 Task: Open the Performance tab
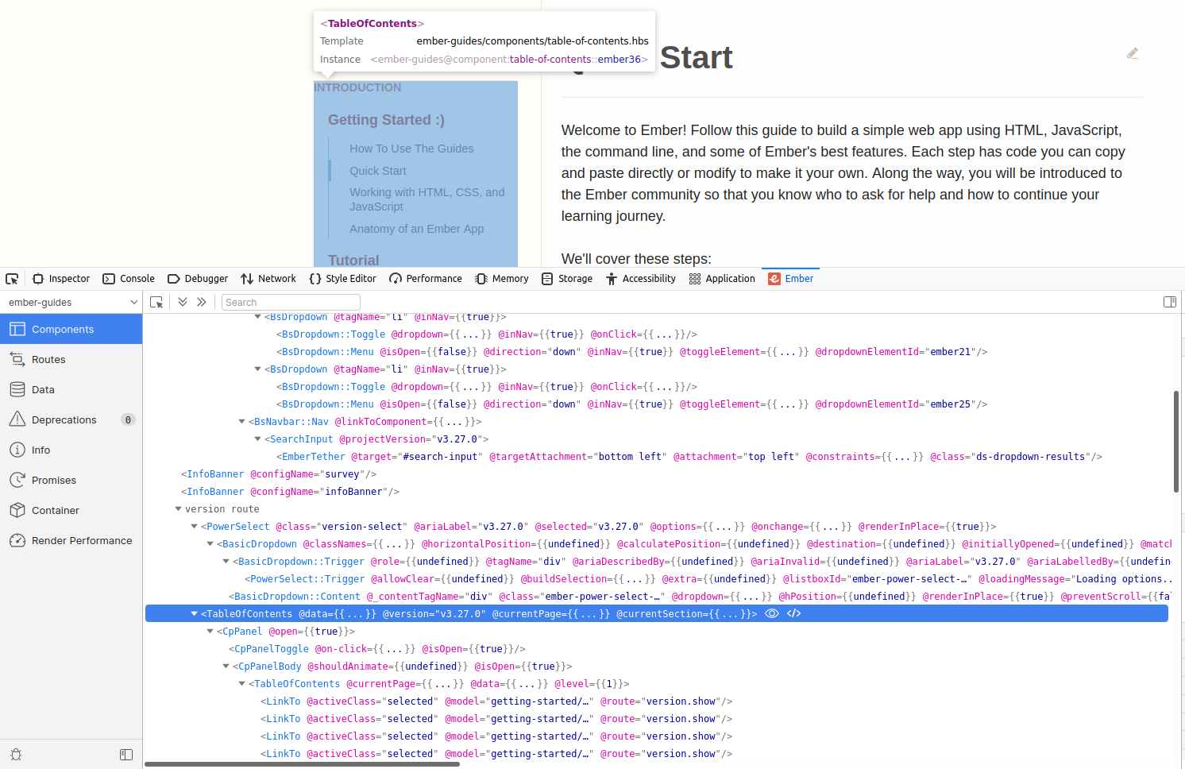[426, 279]
